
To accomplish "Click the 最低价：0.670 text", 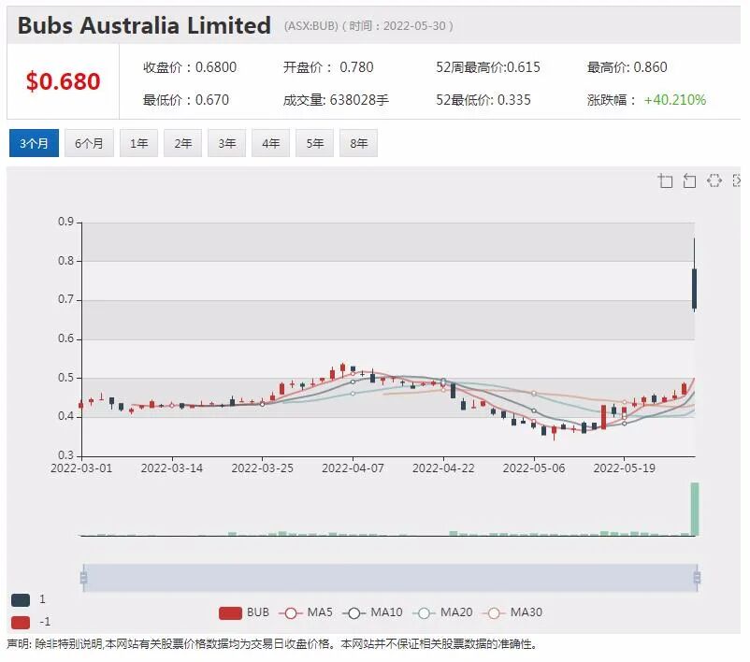I will coord(185,100).
